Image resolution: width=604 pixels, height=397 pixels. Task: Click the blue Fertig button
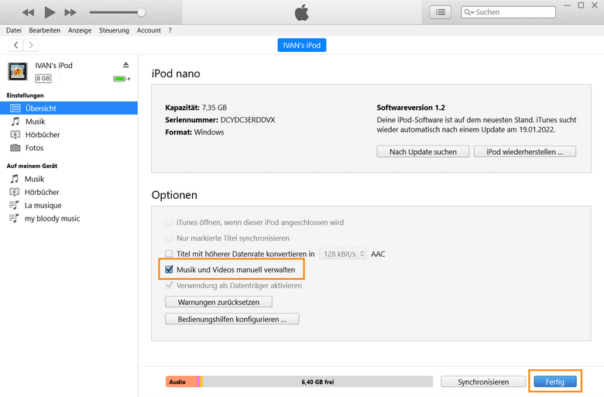(x=554, y=382)
